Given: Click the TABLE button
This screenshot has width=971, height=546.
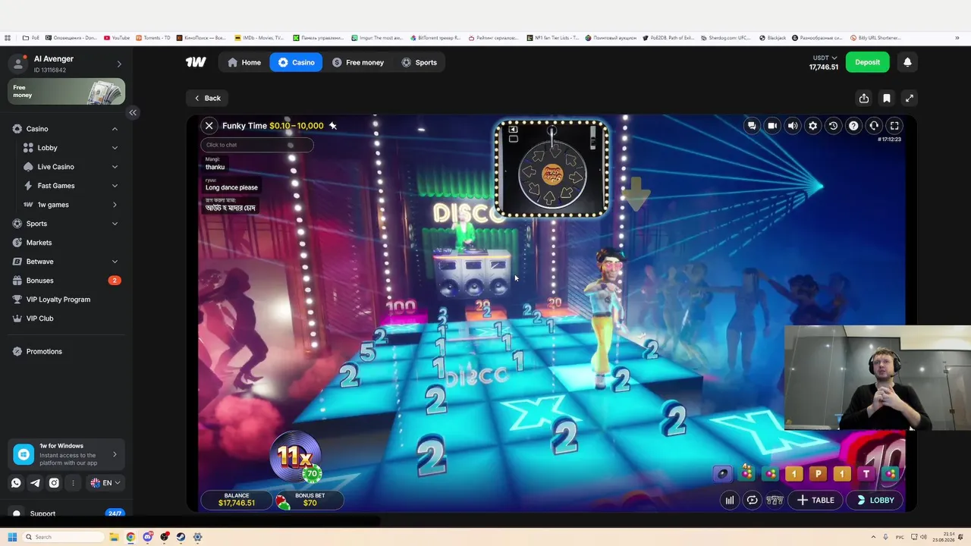Looking at the screenshot, I should [x=815, y=500].
